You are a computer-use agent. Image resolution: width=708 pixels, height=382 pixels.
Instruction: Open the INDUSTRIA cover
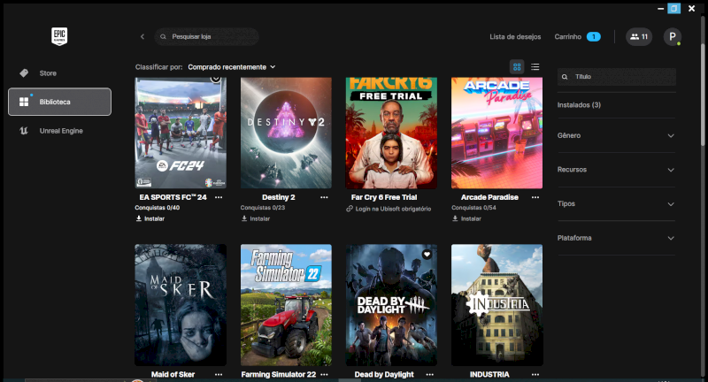point(496,305)
